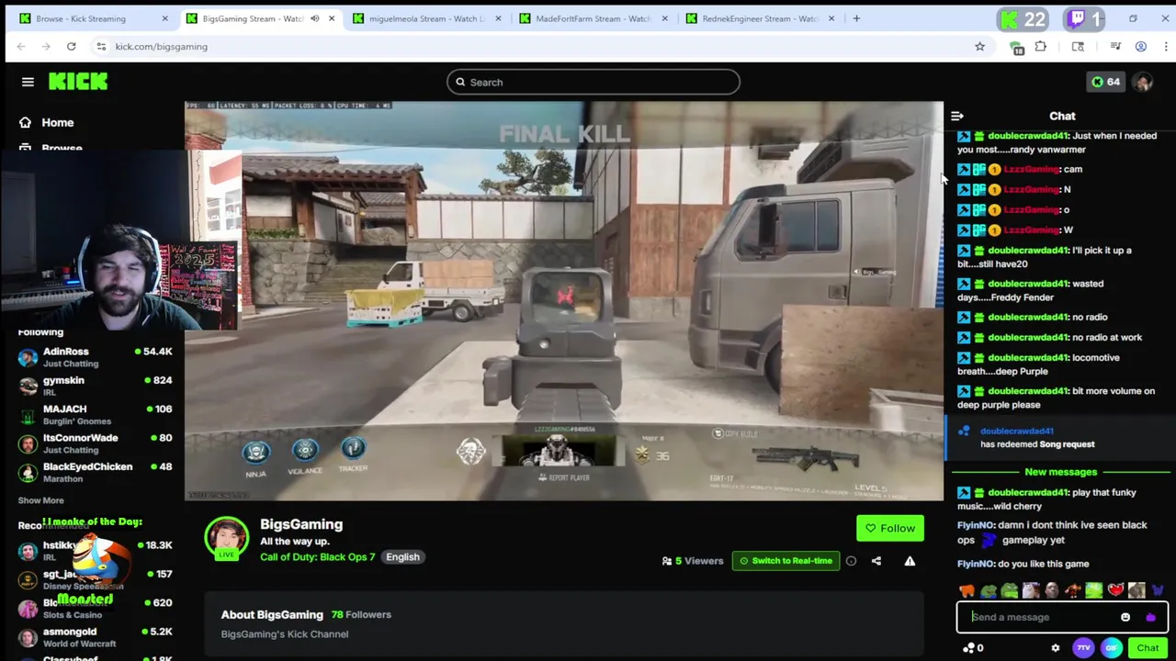Open doublecrewdad41 username in song request

tap(1016, 431)
